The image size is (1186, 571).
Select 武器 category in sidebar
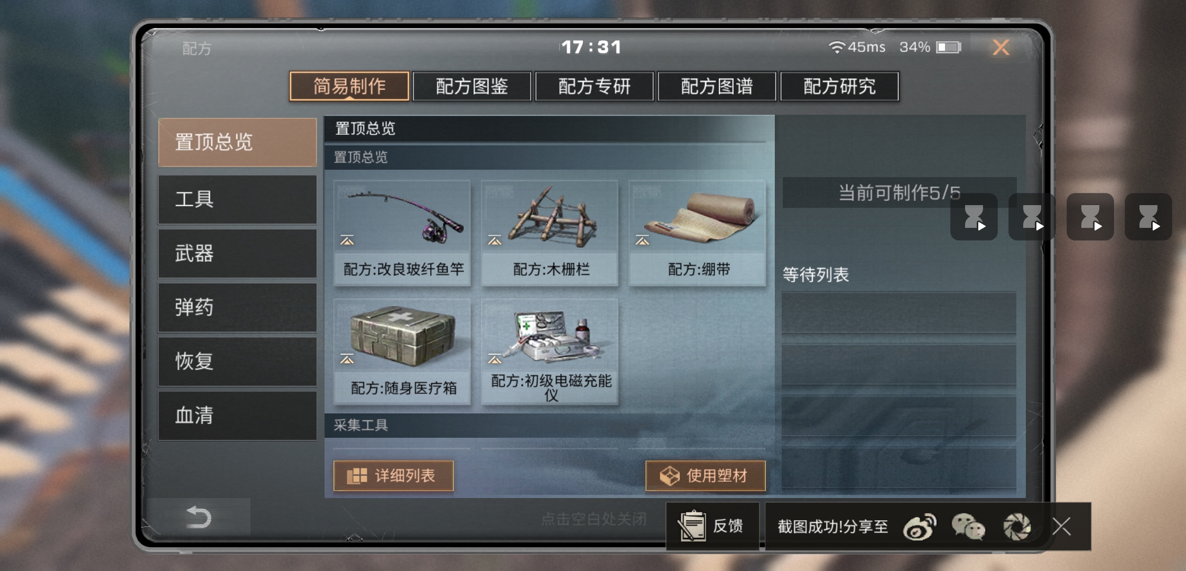click(237, 254)
